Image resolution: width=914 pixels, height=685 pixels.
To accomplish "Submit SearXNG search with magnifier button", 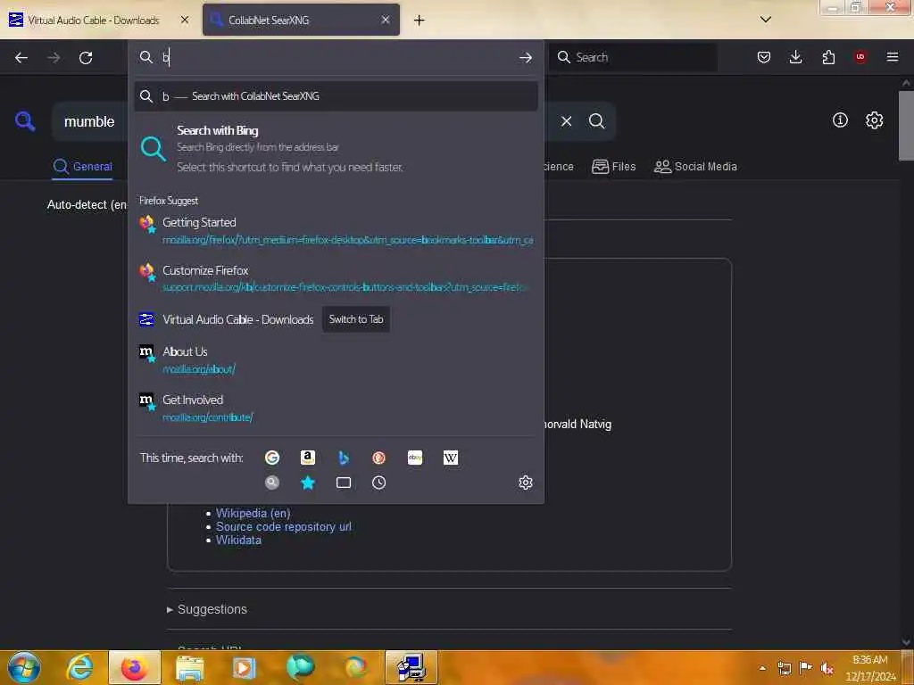I will tap(596, 121).
